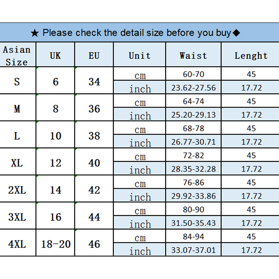Select waist value 80-90 cell
The image size is (279, 279).
point(193,210)
